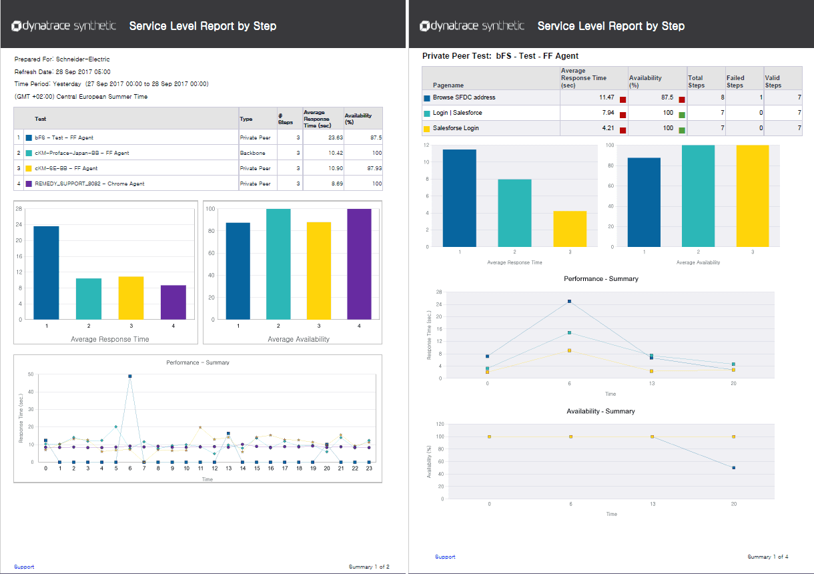Select the Browse SFDC address page name
The width and height of the screenshot is (814, 574).
tap(464, 97)
